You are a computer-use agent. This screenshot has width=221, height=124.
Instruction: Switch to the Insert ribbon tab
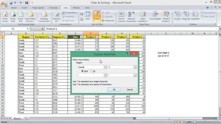24,8
